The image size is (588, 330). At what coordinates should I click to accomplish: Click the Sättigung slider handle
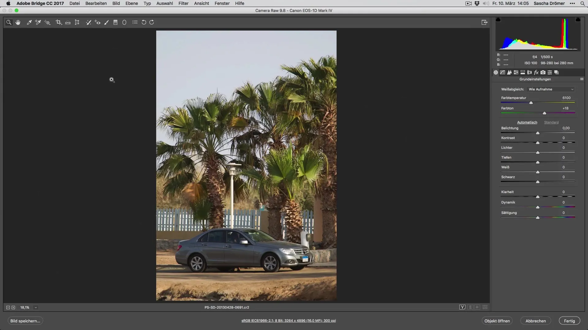point(538,218)
